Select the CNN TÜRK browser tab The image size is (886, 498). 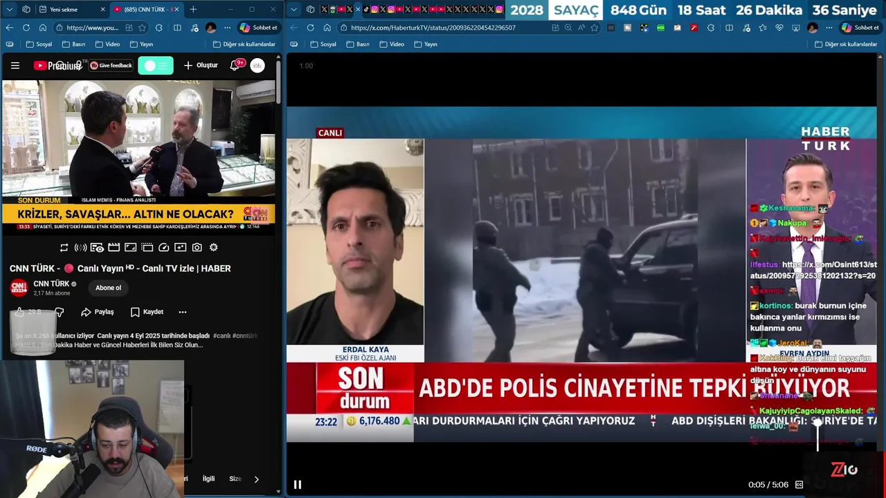tap(145, 10)
